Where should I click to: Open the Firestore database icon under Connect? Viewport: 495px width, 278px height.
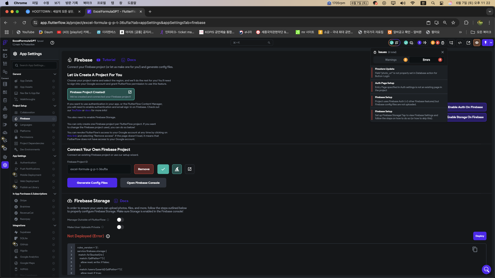point(5,84)
